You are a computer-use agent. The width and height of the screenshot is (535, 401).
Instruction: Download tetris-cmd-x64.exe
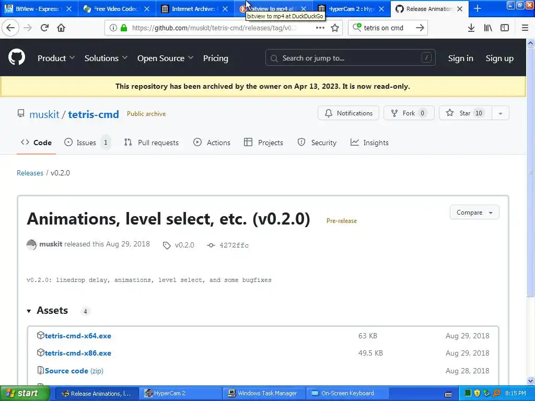(x=78, y=336)
